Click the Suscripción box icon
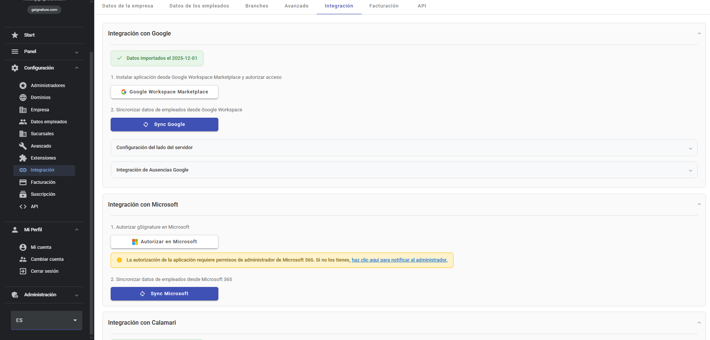710x340 pixels. pos(23,194)
